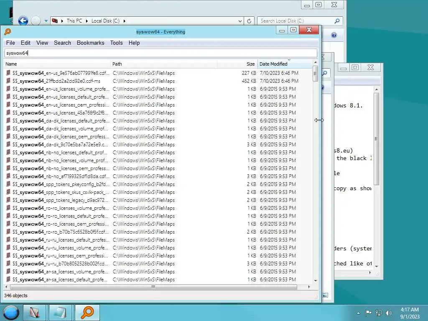
Task: Click the drive icon in address bar
Action: (55, 21)
